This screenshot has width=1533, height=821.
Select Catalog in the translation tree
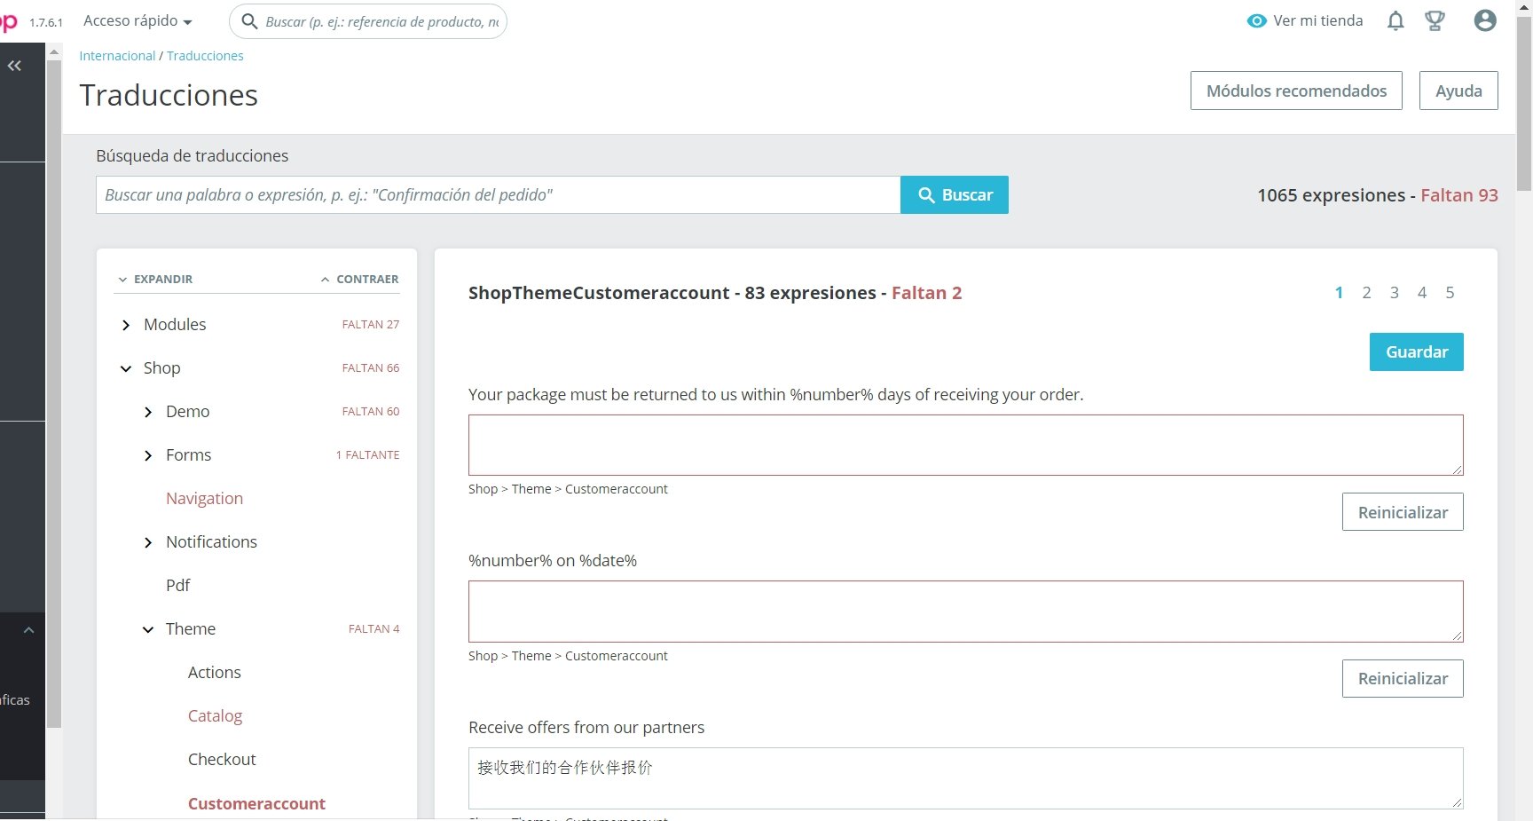pyautogui.click(x=215, y=716)
